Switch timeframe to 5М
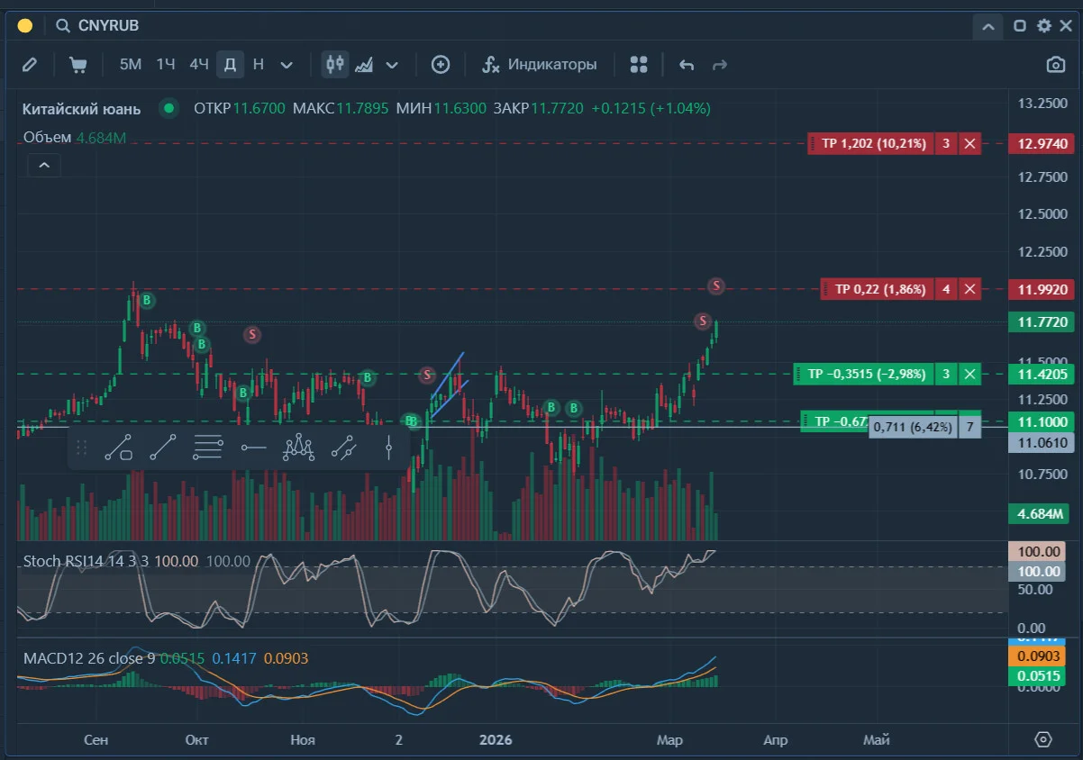The width and height of the screenshot is (1083, 760). click(x=131, y=64)
